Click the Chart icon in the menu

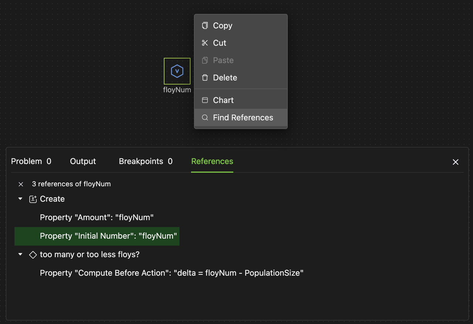click(205, 100)
